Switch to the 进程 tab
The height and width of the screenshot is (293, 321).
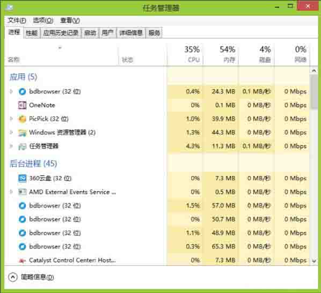click(x=14, y=32)
